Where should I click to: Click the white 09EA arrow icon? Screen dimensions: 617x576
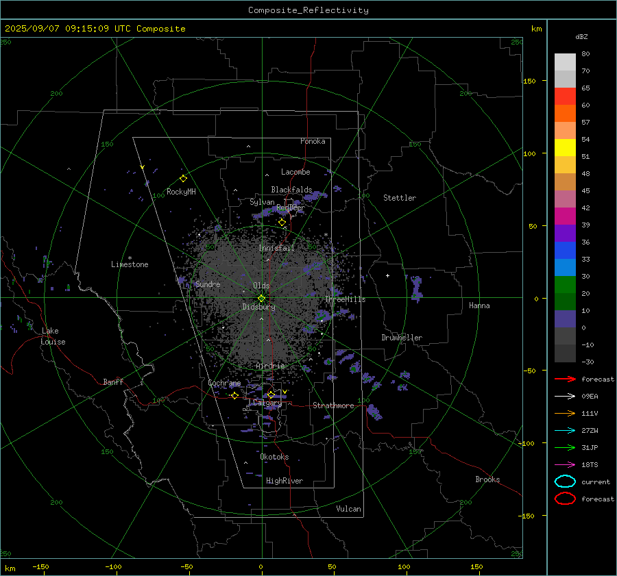coord(565,397)
